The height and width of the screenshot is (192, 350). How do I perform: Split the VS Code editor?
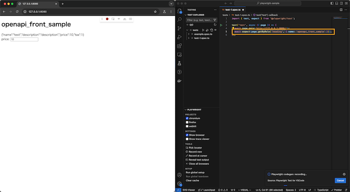(341, 10)
